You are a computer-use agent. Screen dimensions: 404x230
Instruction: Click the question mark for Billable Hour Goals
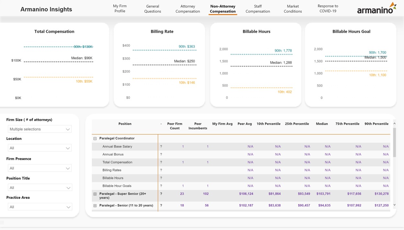(161, 186)
